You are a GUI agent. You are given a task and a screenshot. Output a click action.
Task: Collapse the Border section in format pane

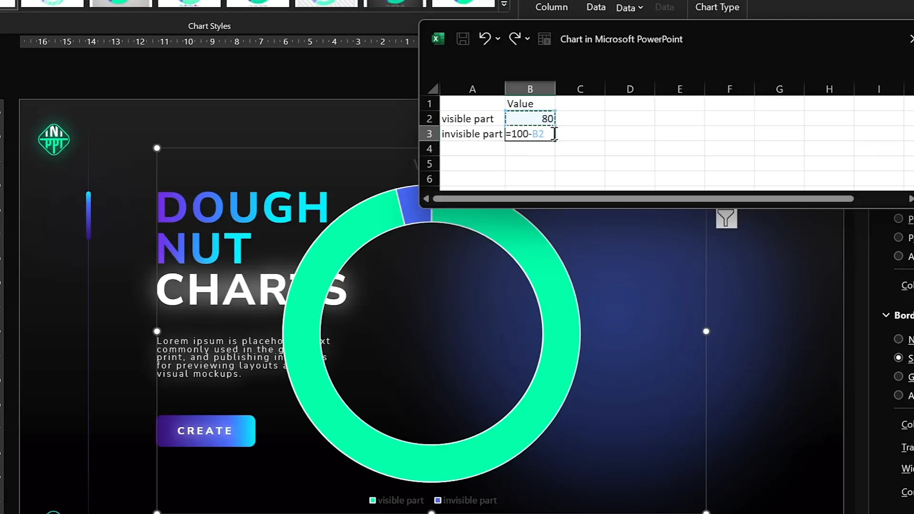click(886, 315)
